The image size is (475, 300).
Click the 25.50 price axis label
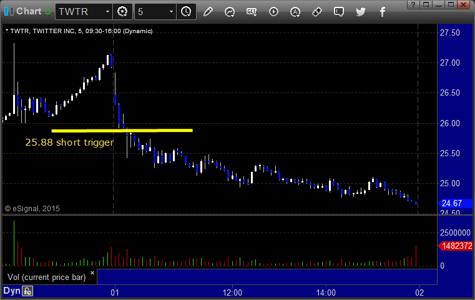point(450,153)
